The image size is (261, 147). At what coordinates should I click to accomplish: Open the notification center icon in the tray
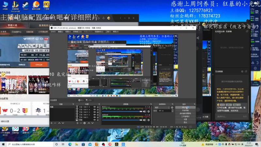click(257, 144)
